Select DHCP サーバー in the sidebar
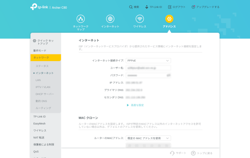 [45, 94]
